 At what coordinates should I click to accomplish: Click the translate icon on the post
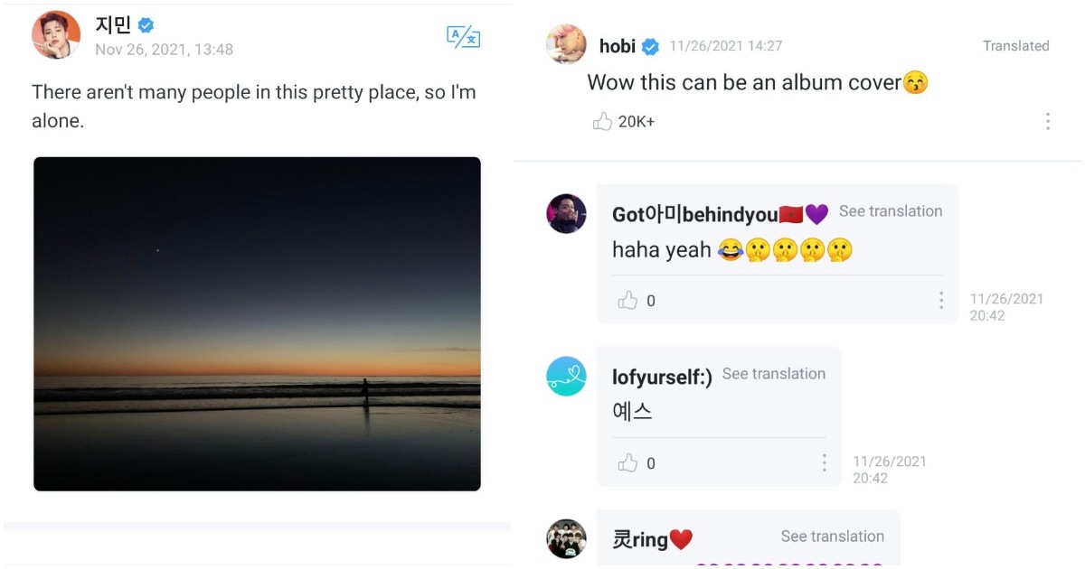463,37
